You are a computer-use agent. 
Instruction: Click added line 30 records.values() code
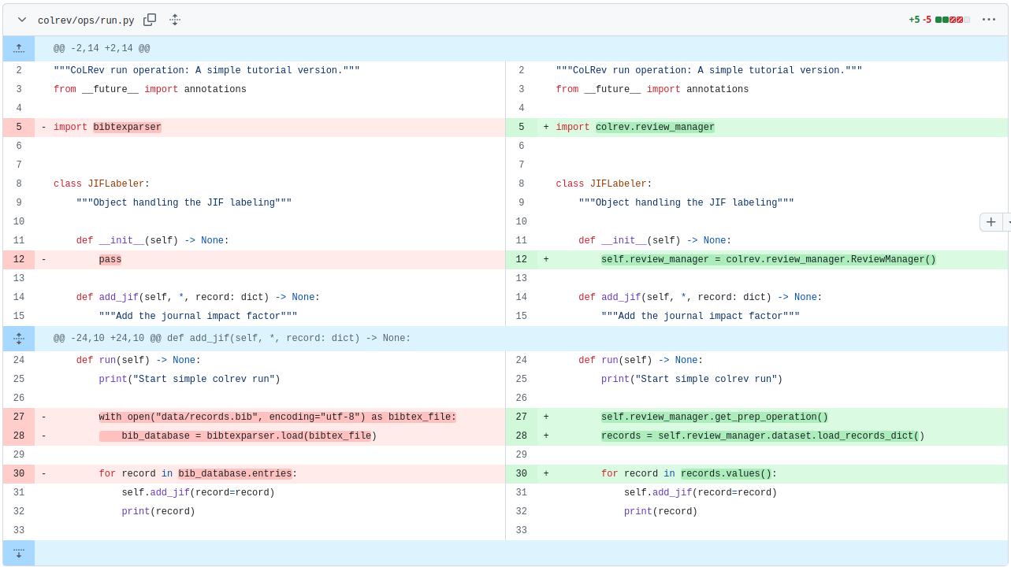(726, 474)
